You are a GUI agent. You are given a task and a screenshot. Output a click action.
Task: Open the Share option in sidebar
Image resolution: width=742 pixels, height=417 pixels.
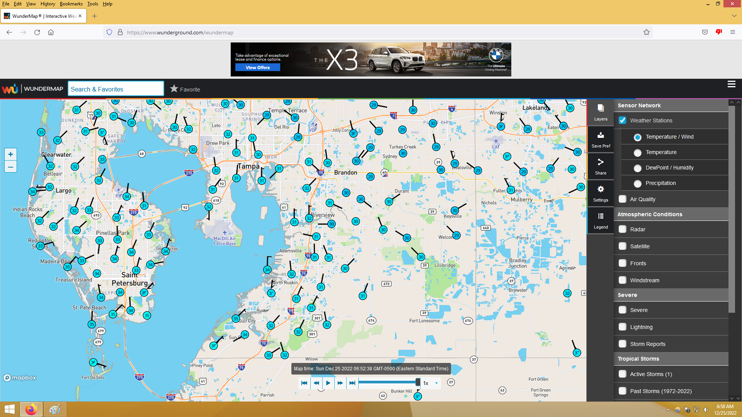tap(600, 166)
